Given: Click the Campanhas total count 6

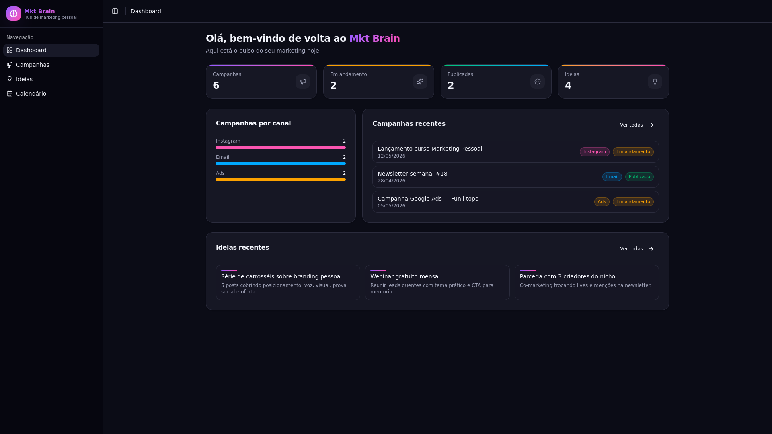Looking at the screenshot, I should [x=216, y=86].
